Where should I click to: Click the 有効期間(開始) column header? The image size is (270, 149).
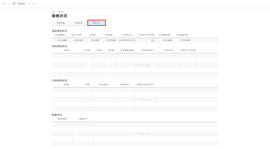click(127, 50)
